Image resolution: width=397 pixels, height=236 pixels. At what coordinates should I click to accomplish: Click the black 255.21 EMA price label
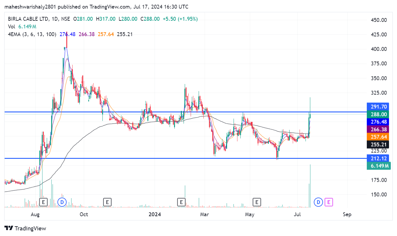point(379,144)
